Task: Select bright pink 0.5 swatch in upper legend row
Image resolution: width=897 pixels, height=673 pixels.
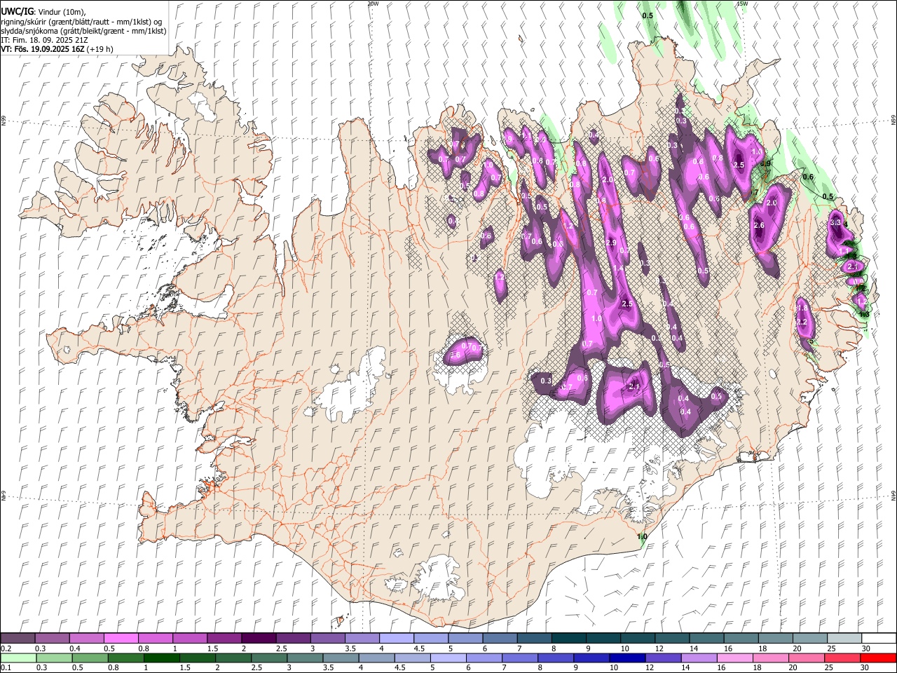Action: click(121, 639)
